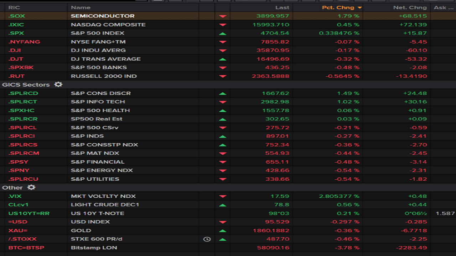Collapse the Other group header

point(12,187)
